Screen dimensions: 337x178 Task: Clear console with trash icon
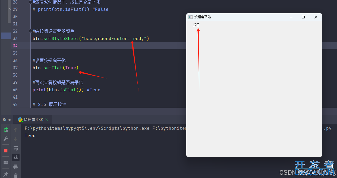click(x=16, y=175)
